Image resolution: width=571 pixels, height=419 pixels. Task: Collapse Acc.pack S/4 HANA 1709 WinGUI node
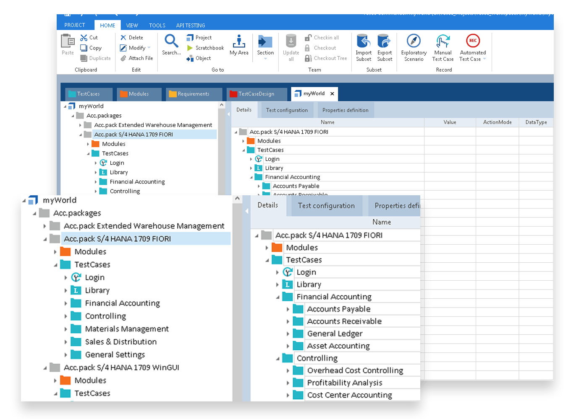(45, 368)
